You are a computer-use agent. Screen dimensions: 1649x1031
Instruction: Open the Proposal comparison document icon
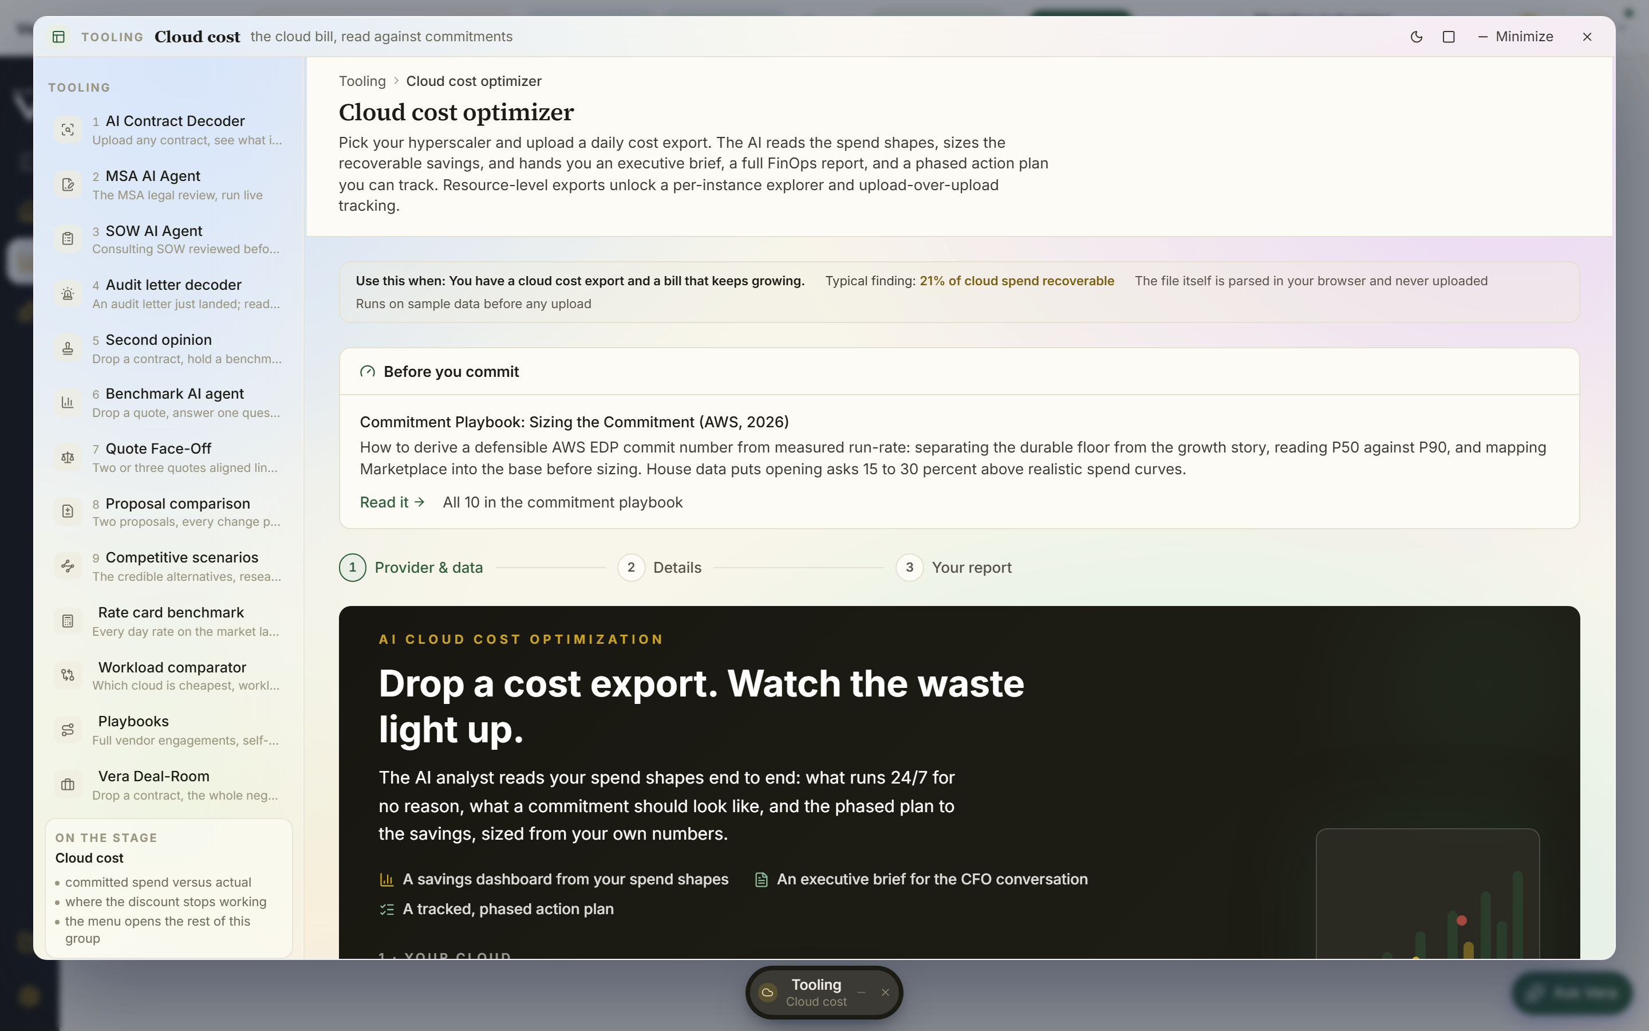68,511
